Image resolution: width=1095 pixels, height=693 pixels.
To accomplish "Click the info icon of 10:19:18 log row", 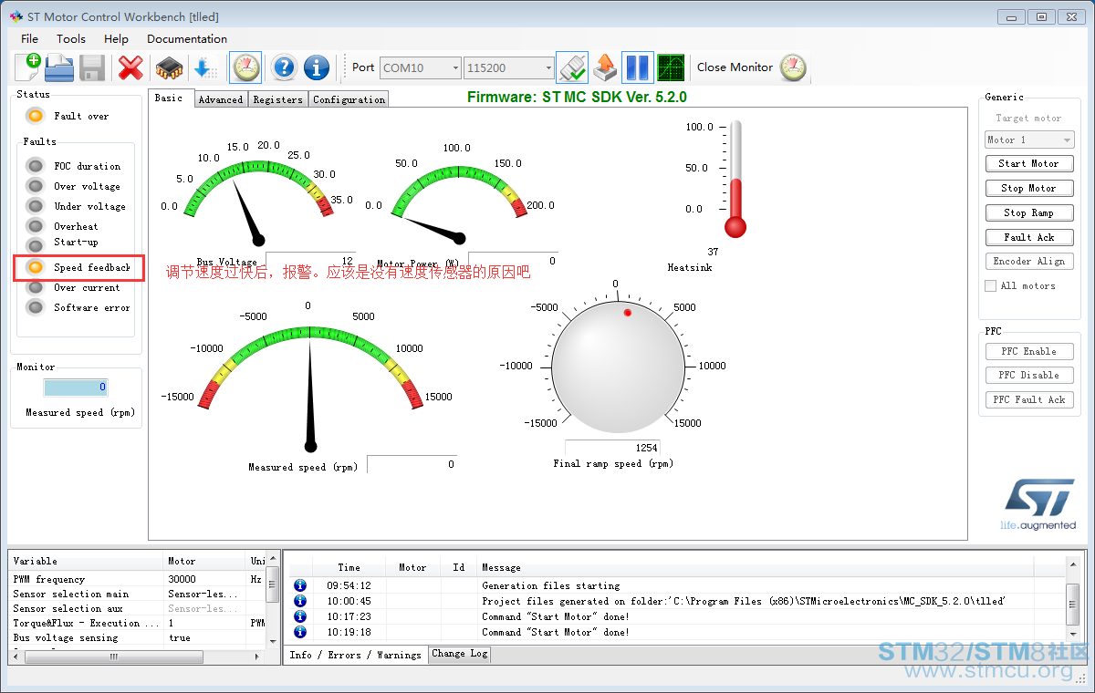I will click(300, 632).
